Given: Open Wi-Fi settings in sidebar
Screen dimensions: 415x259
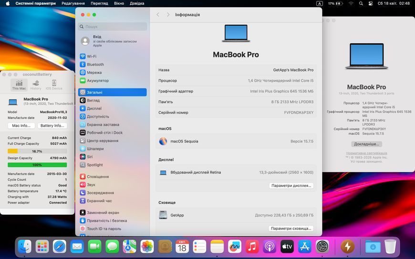Looking at the screenshot, I should point(92,56).
